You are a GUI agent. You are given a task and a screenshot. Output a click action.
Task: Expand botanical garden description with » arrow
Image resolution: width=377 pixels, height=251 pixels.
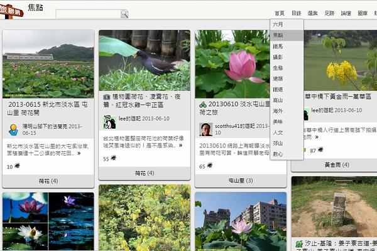point(182,146)
